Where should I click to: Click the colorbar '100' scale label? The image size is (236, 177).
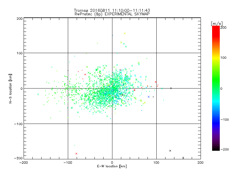pyautogui.click(x=223, y=58)
